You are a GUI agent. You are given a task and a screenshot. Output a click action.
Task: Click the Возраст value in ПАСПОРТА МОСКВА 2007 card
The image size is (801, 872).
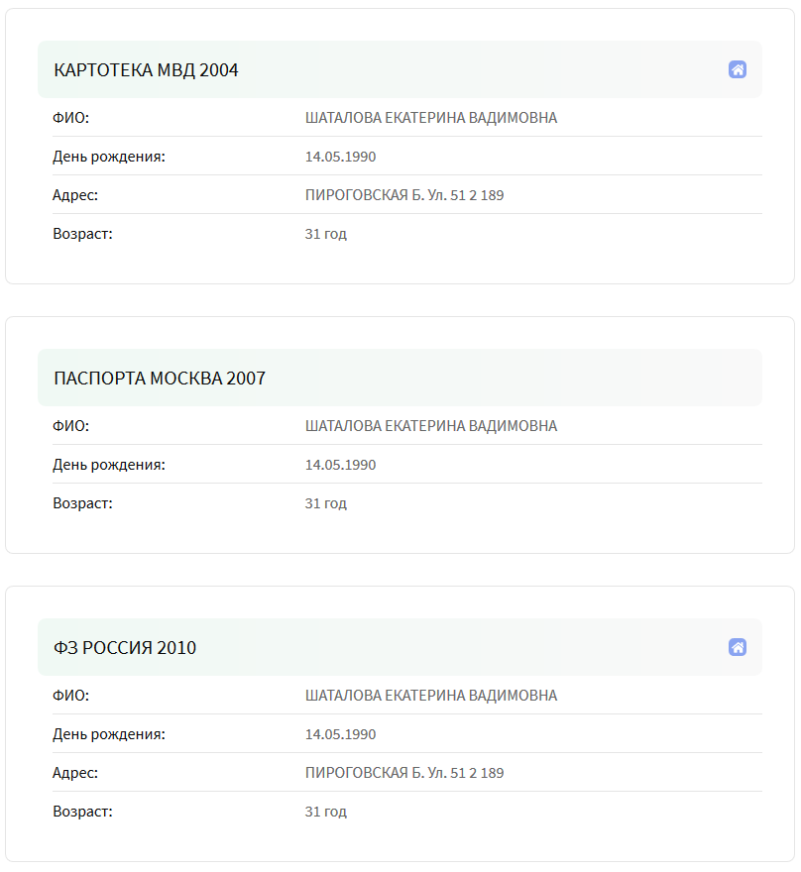326,503
